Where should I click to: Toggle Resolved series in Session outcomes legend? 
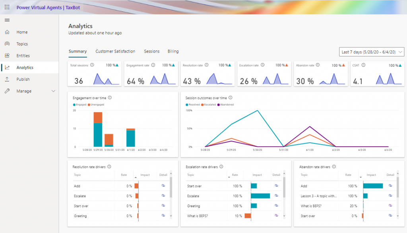(x=193, y=105)
